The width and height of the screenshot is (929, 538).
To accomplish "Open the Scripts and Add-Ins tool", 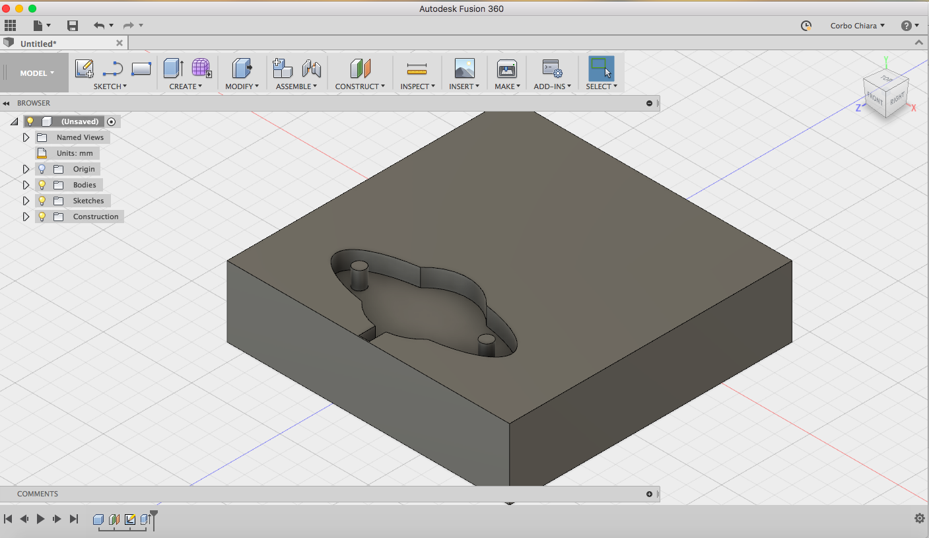I will (552, 69).
